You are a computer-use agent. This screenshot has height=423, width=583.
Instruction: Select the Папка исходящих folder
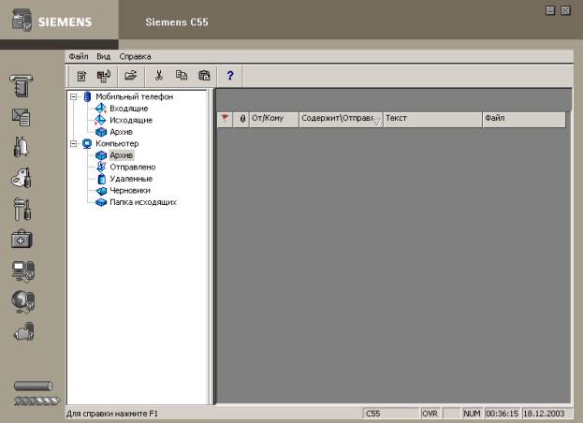143,202
